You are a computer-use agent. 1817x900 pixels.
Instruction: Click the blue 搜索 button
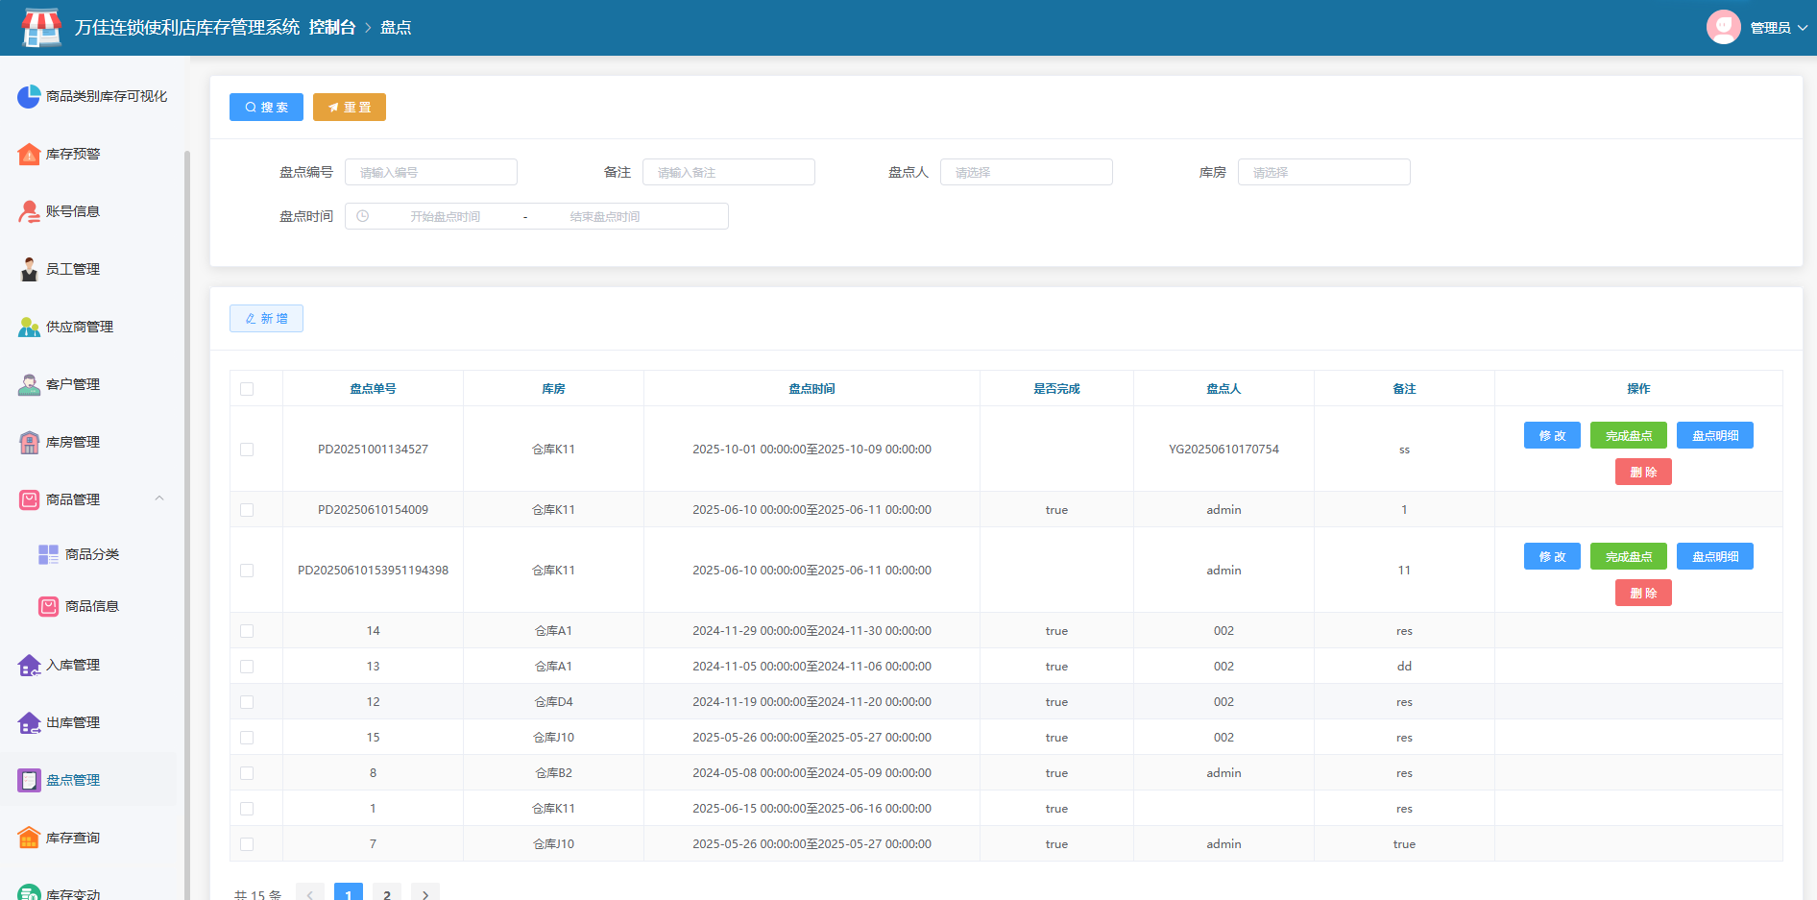click(x=266, y=107)
